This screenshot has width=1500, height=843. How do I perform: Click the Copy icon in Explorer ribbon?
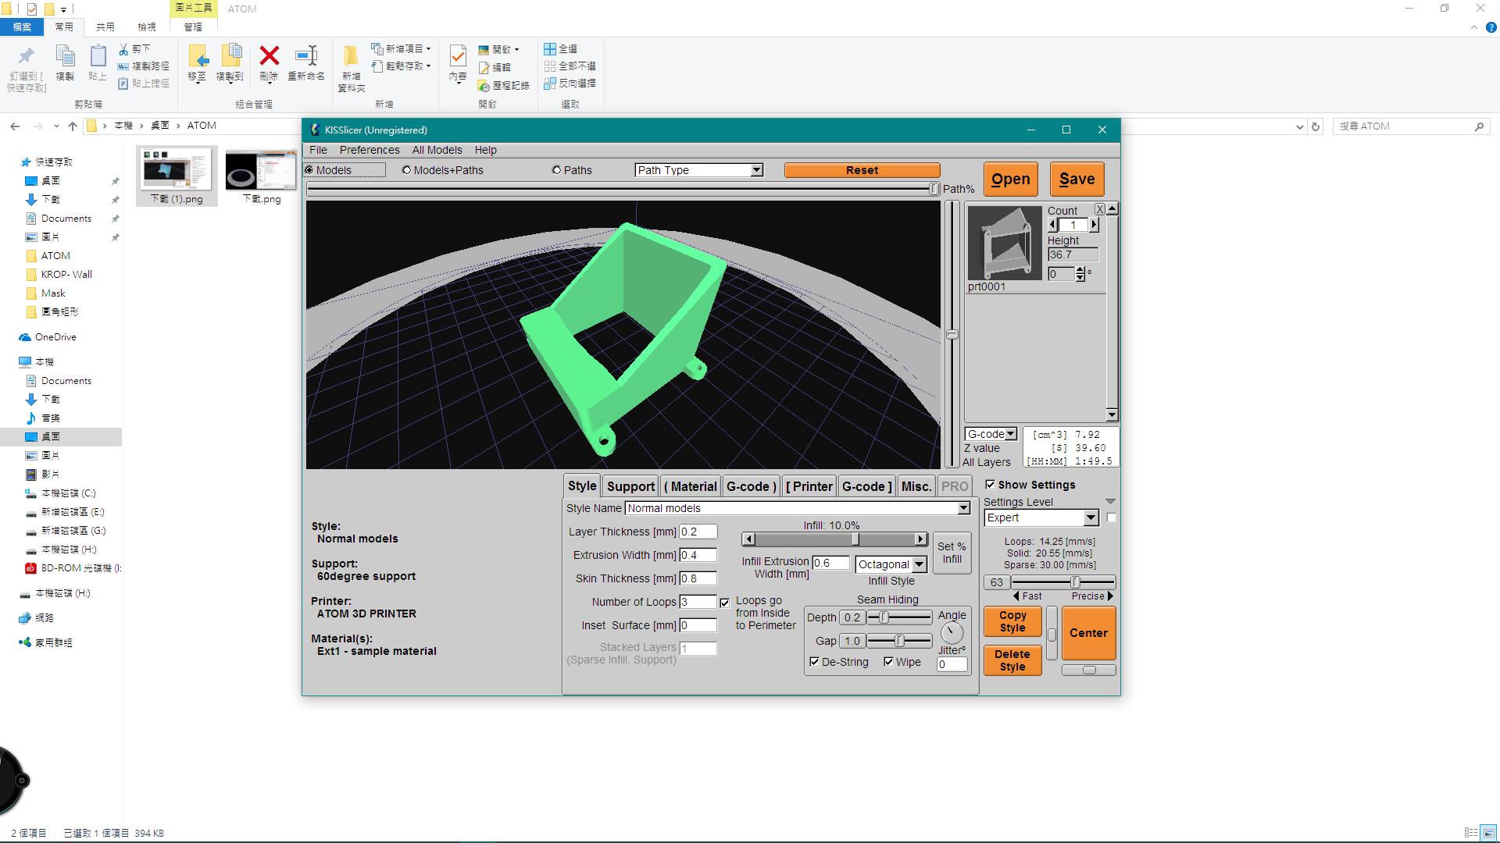pos(65,56)
